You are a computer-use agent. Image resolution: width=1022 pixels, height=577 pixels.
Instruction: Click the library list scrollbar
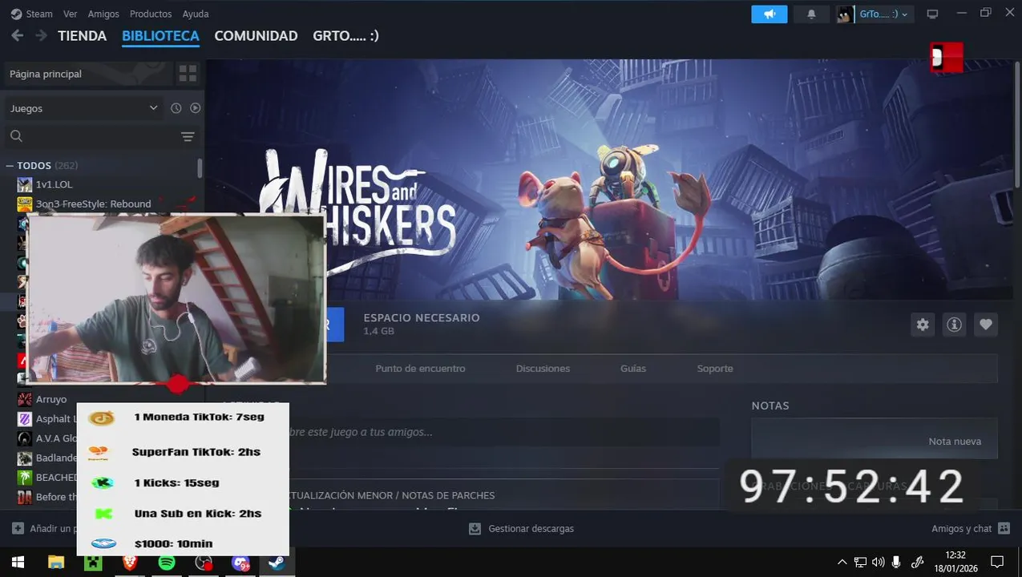pyautogui.click(x=200, y=168)
